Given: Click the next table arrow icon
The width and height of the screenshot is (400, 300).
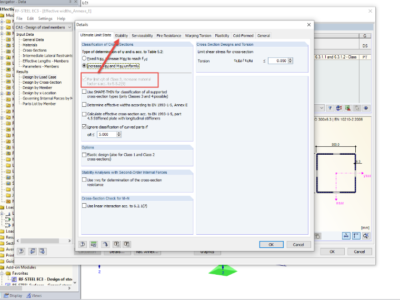Looking at the screenshot, I should 42,251.
